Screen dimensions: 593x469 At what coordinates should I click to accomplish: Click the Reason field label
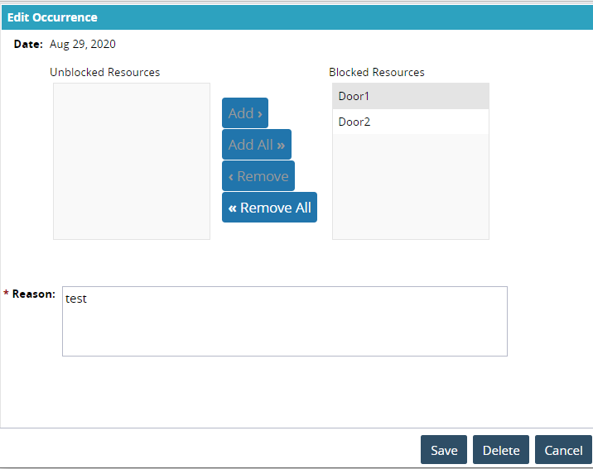[x=34, y=294]
